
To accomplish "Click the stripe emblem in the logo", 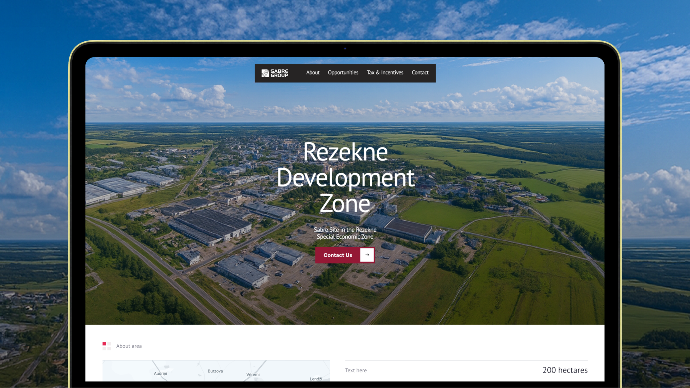I will 265,73.
